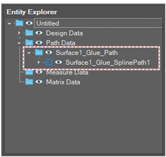The image size is (166, 157).
Task: Click the Entity Explorer panel title
Action: [x=32, y=12]
